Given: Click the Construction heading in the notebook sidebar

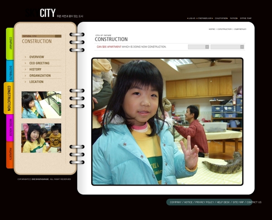Looking at the screenshot, I should tap(37, 41).
